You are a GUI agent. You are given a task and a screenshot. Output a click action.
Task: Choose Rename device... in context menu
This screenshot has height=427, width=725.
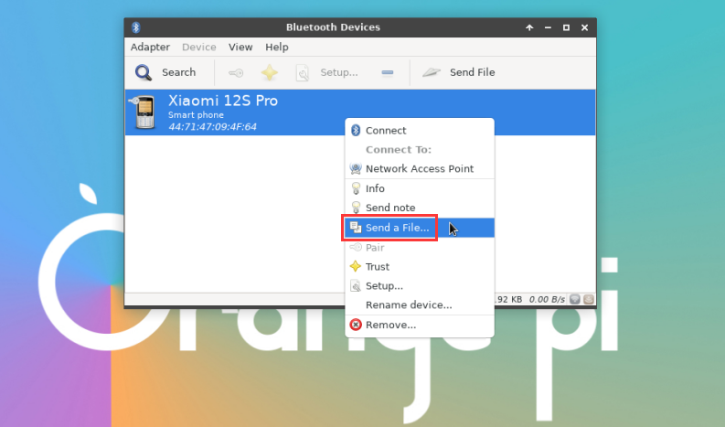click(420, 305)
